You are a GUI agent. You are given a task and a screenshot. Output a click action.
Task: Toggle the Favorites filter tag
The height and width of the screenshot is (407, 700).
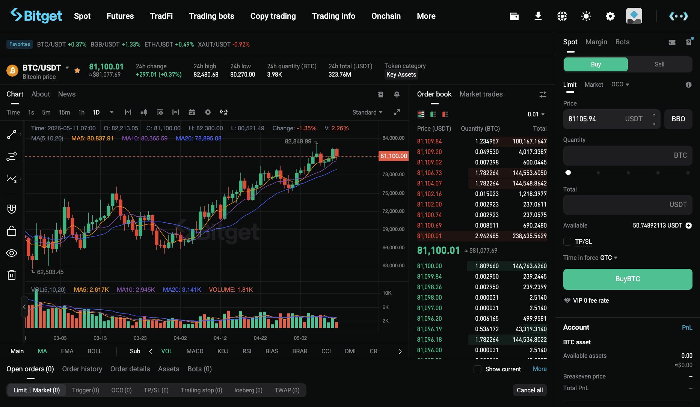(20, 44)
